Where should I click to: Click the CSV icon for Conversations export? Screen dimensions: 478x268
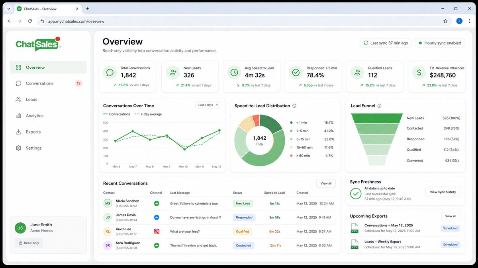tap(354, 228)
